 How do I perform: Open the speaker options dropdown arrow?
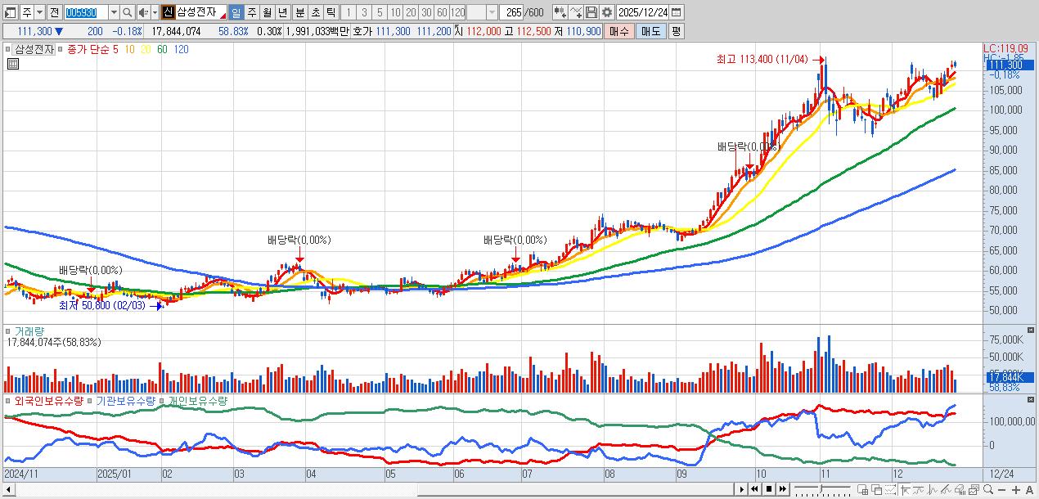coord(155,12)
